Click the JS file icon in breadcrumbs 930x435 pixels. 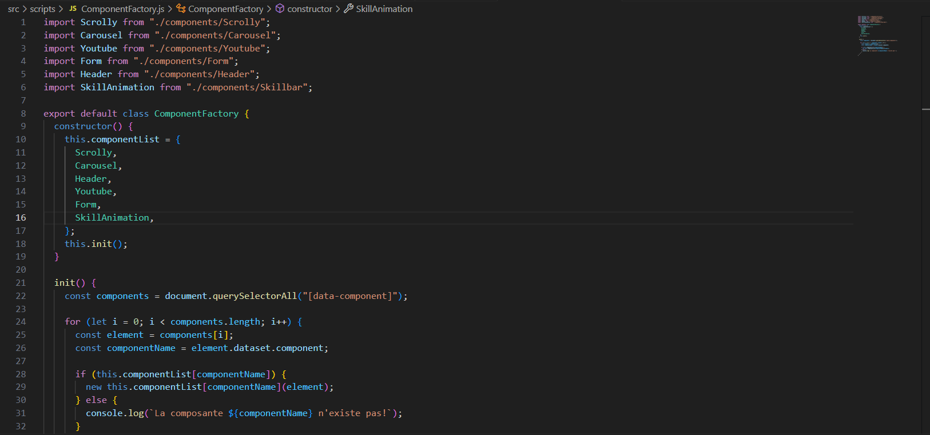pyautogui.click(x=73, y=9)
